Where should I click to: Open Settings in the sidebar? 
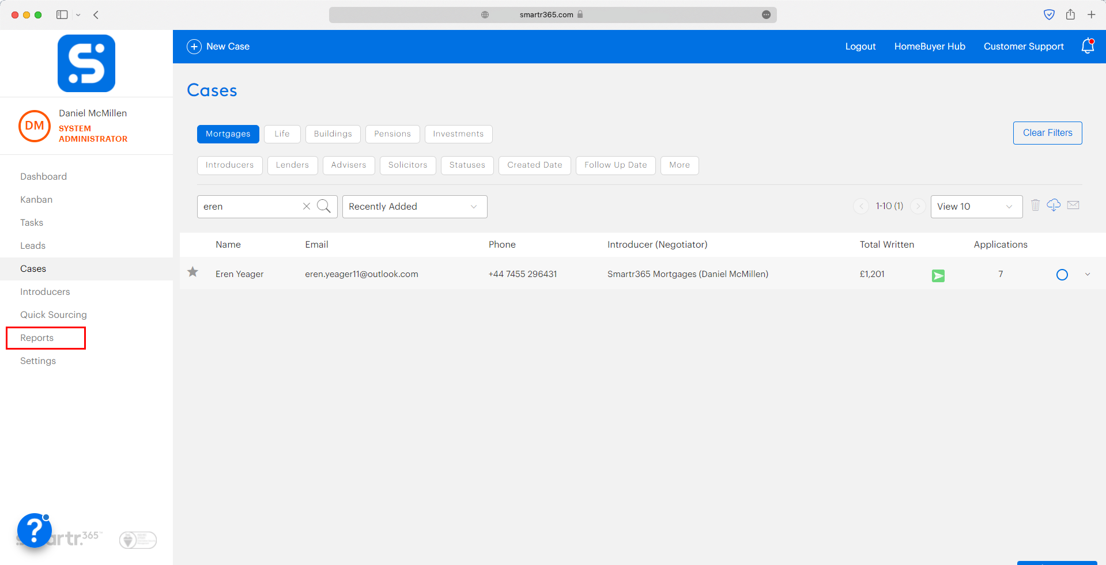tap(38, 361)
